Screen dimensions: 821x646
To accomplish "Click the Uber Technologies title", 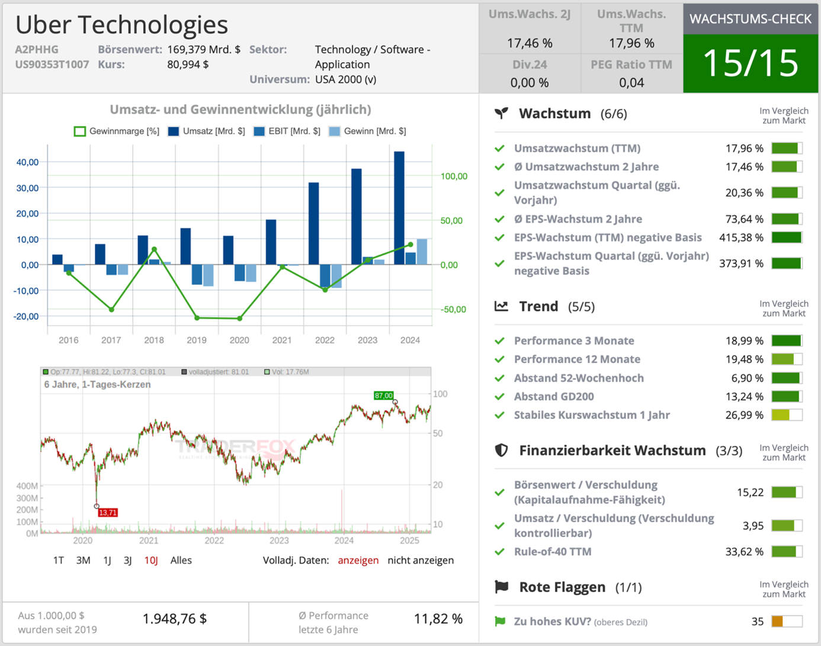I will pos(121,25).
